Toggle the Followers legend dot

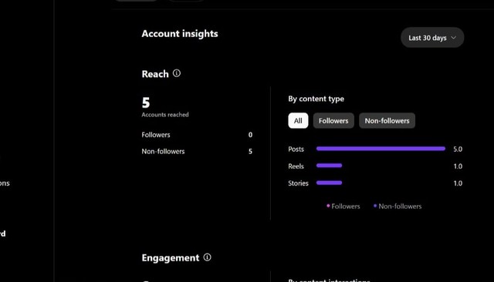pyautogui.click(x=328, y=206)
